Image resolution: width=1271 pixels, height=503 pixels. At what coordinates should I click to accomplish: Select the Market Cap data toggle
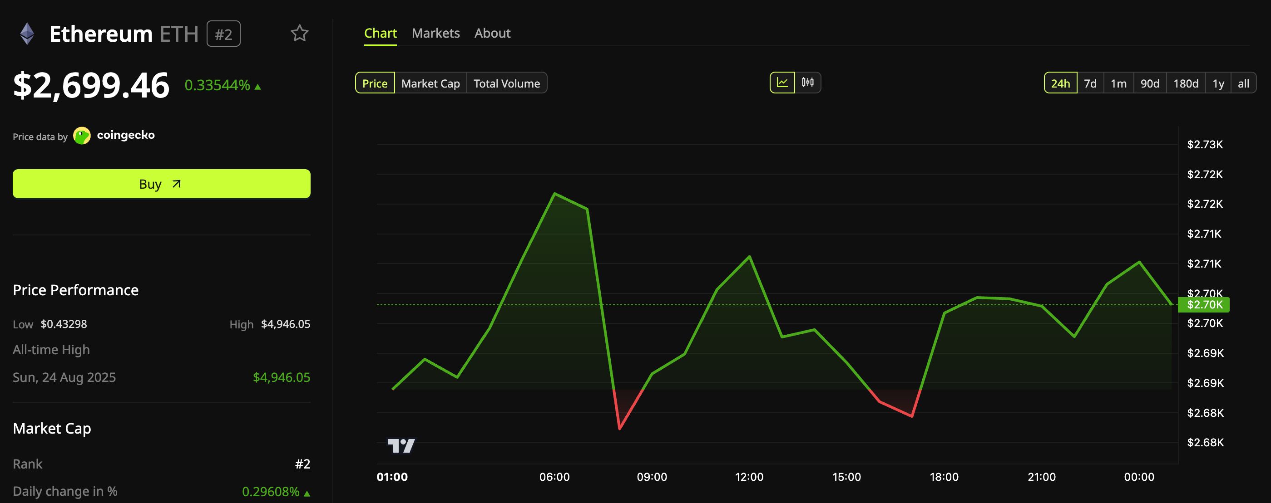click(431, 83)
